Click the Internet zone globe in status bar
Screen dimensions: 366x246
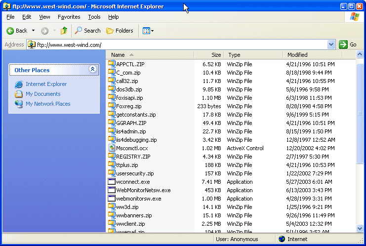282,239
